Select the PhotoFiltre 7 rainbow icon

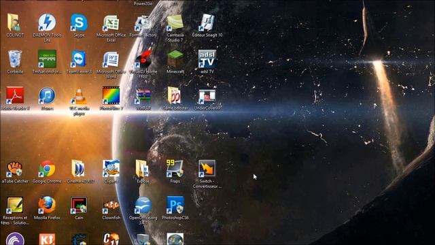coord(111,95)
